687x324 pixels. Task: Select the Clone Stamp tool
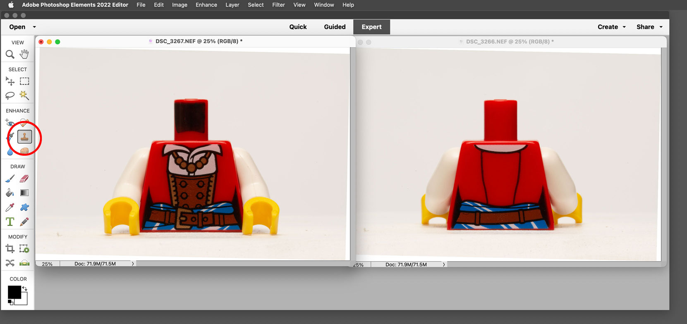point(24,137)
